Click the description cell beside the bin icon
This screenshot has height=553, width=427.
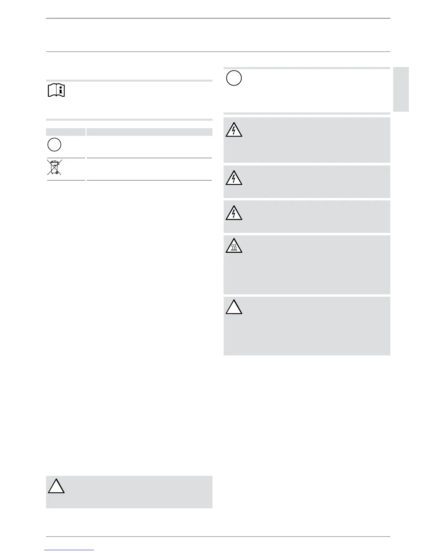[x=149, y=169]
